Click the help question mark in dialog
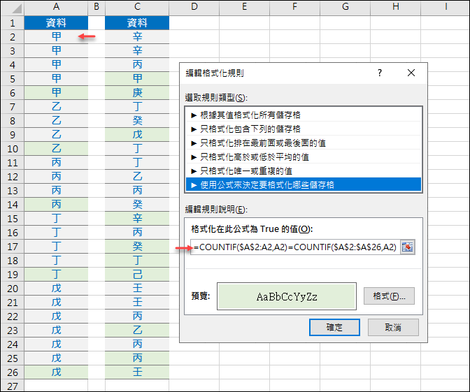The width and height of the screenshot is (470, 392). (x=380, y=73)
